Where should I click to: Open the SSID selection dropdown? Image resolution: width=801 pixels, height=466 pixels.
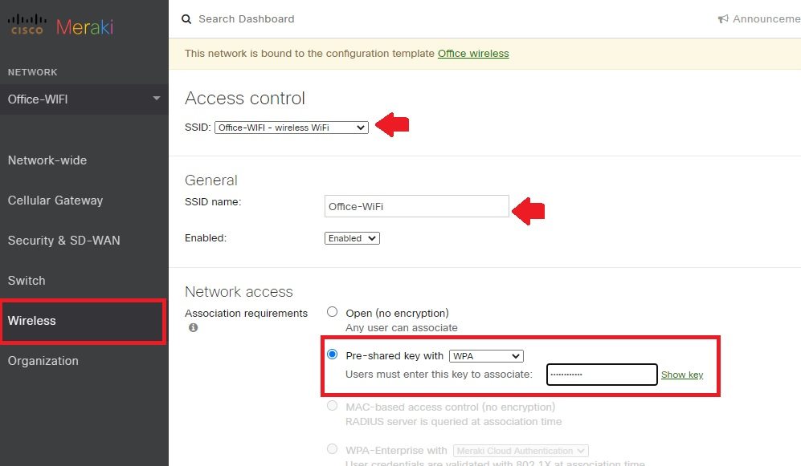[x=292, y=128]
